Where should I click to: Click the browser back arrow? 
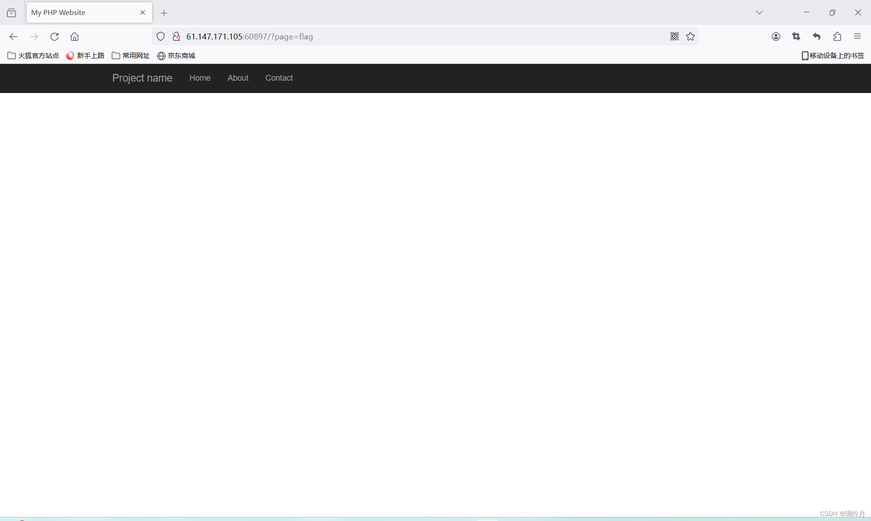click(x=14, y=37)
